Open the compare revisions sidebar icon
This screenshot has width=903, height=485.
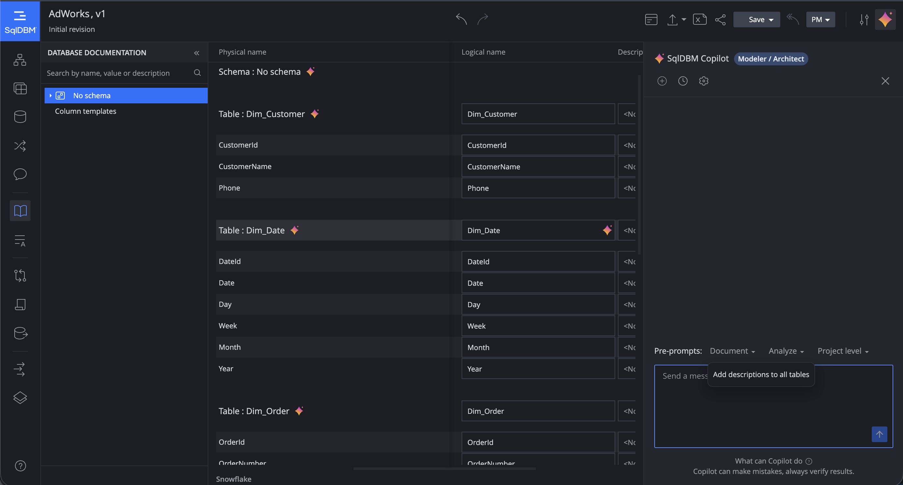pos(20,276)
